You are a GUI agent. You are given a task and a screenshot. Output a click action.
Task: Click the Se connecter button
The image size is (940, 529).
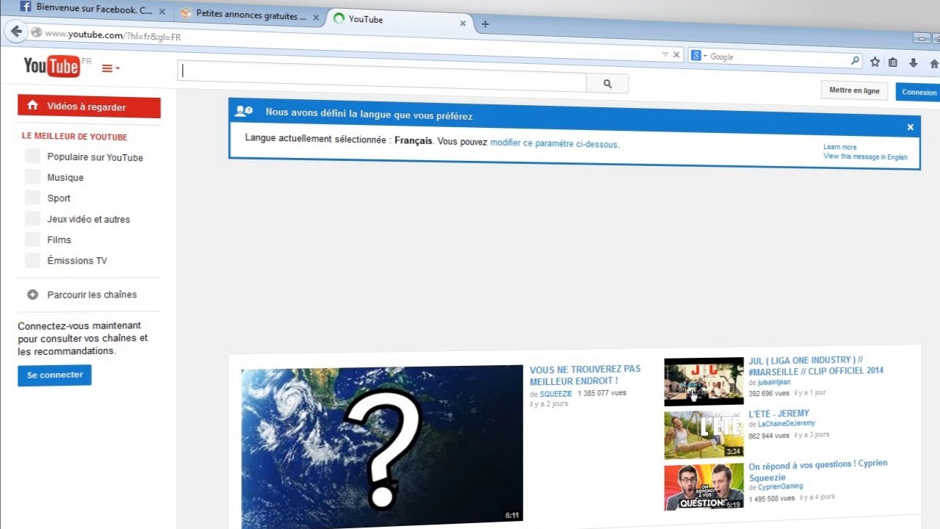[54, 375]
